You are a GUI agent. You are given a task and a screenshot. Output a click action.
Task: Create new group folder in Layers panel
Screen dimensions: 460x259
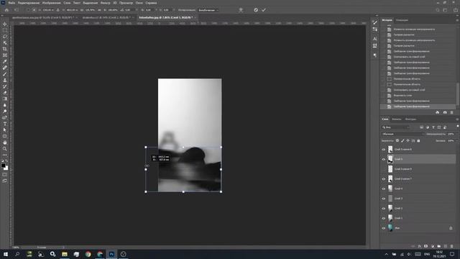[439, 246]
